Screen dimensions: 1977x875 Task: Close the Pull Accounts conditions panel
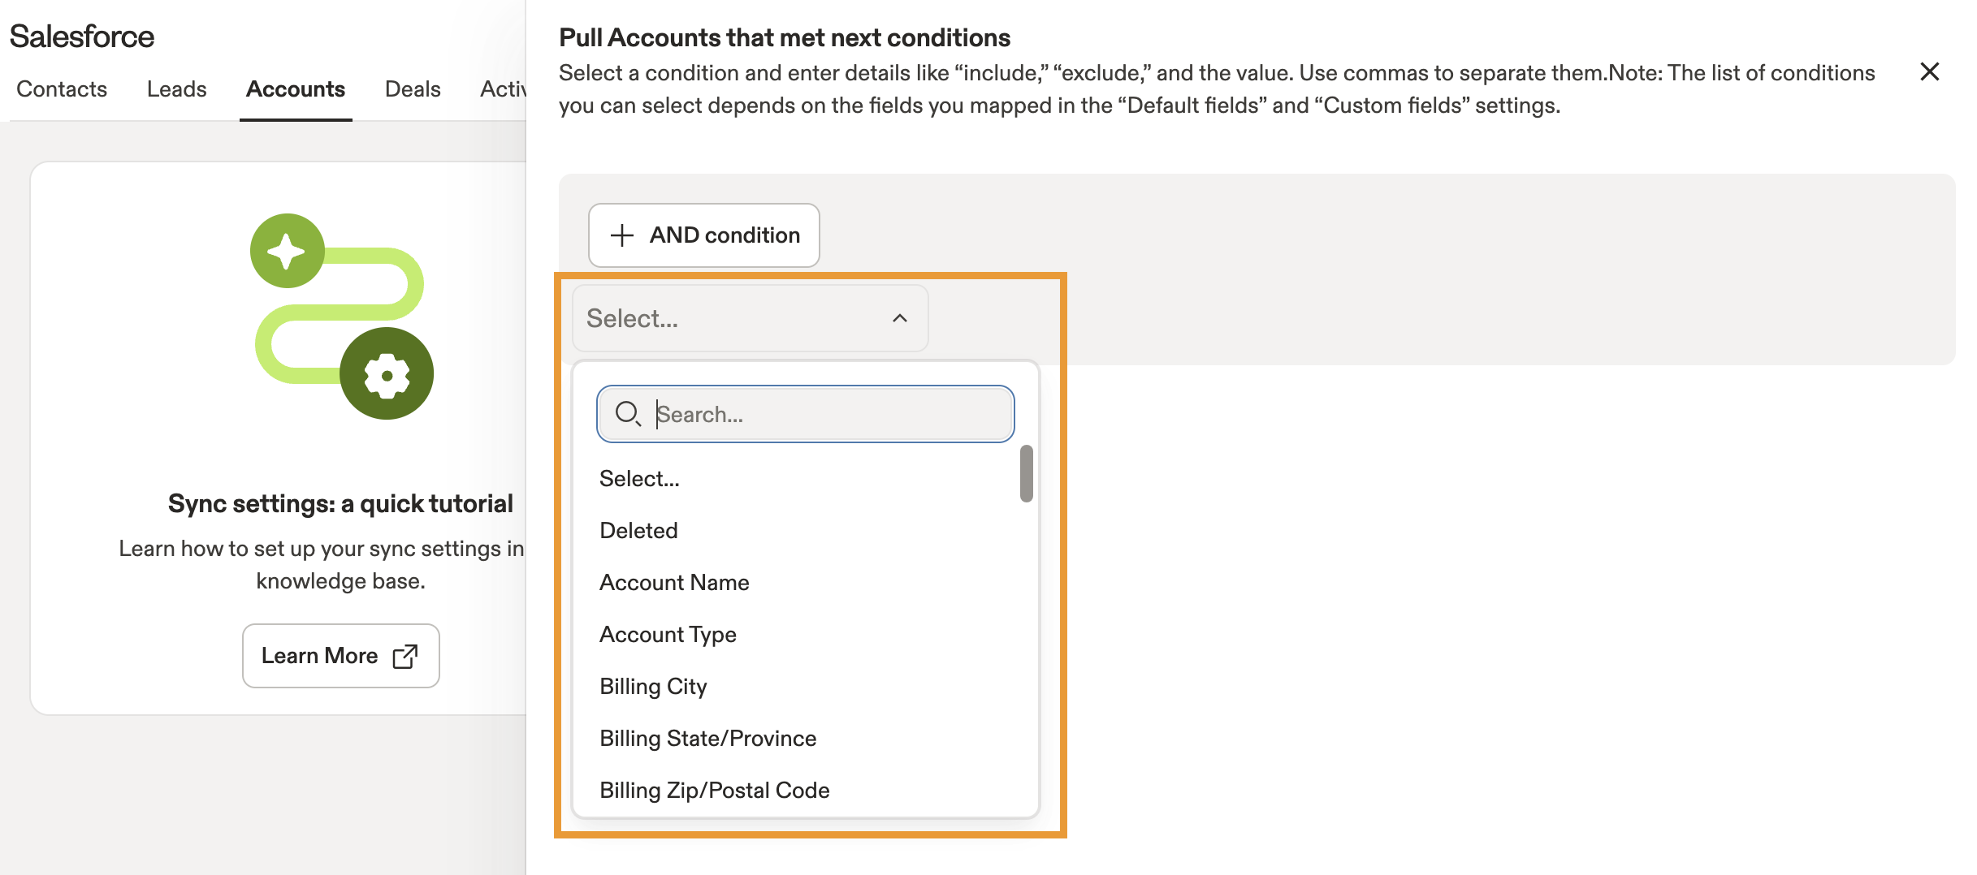(x=1930, y=71)
